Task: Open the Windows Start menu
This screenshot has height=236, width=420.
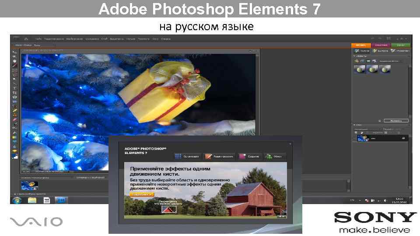Action: tap(17, 200)
